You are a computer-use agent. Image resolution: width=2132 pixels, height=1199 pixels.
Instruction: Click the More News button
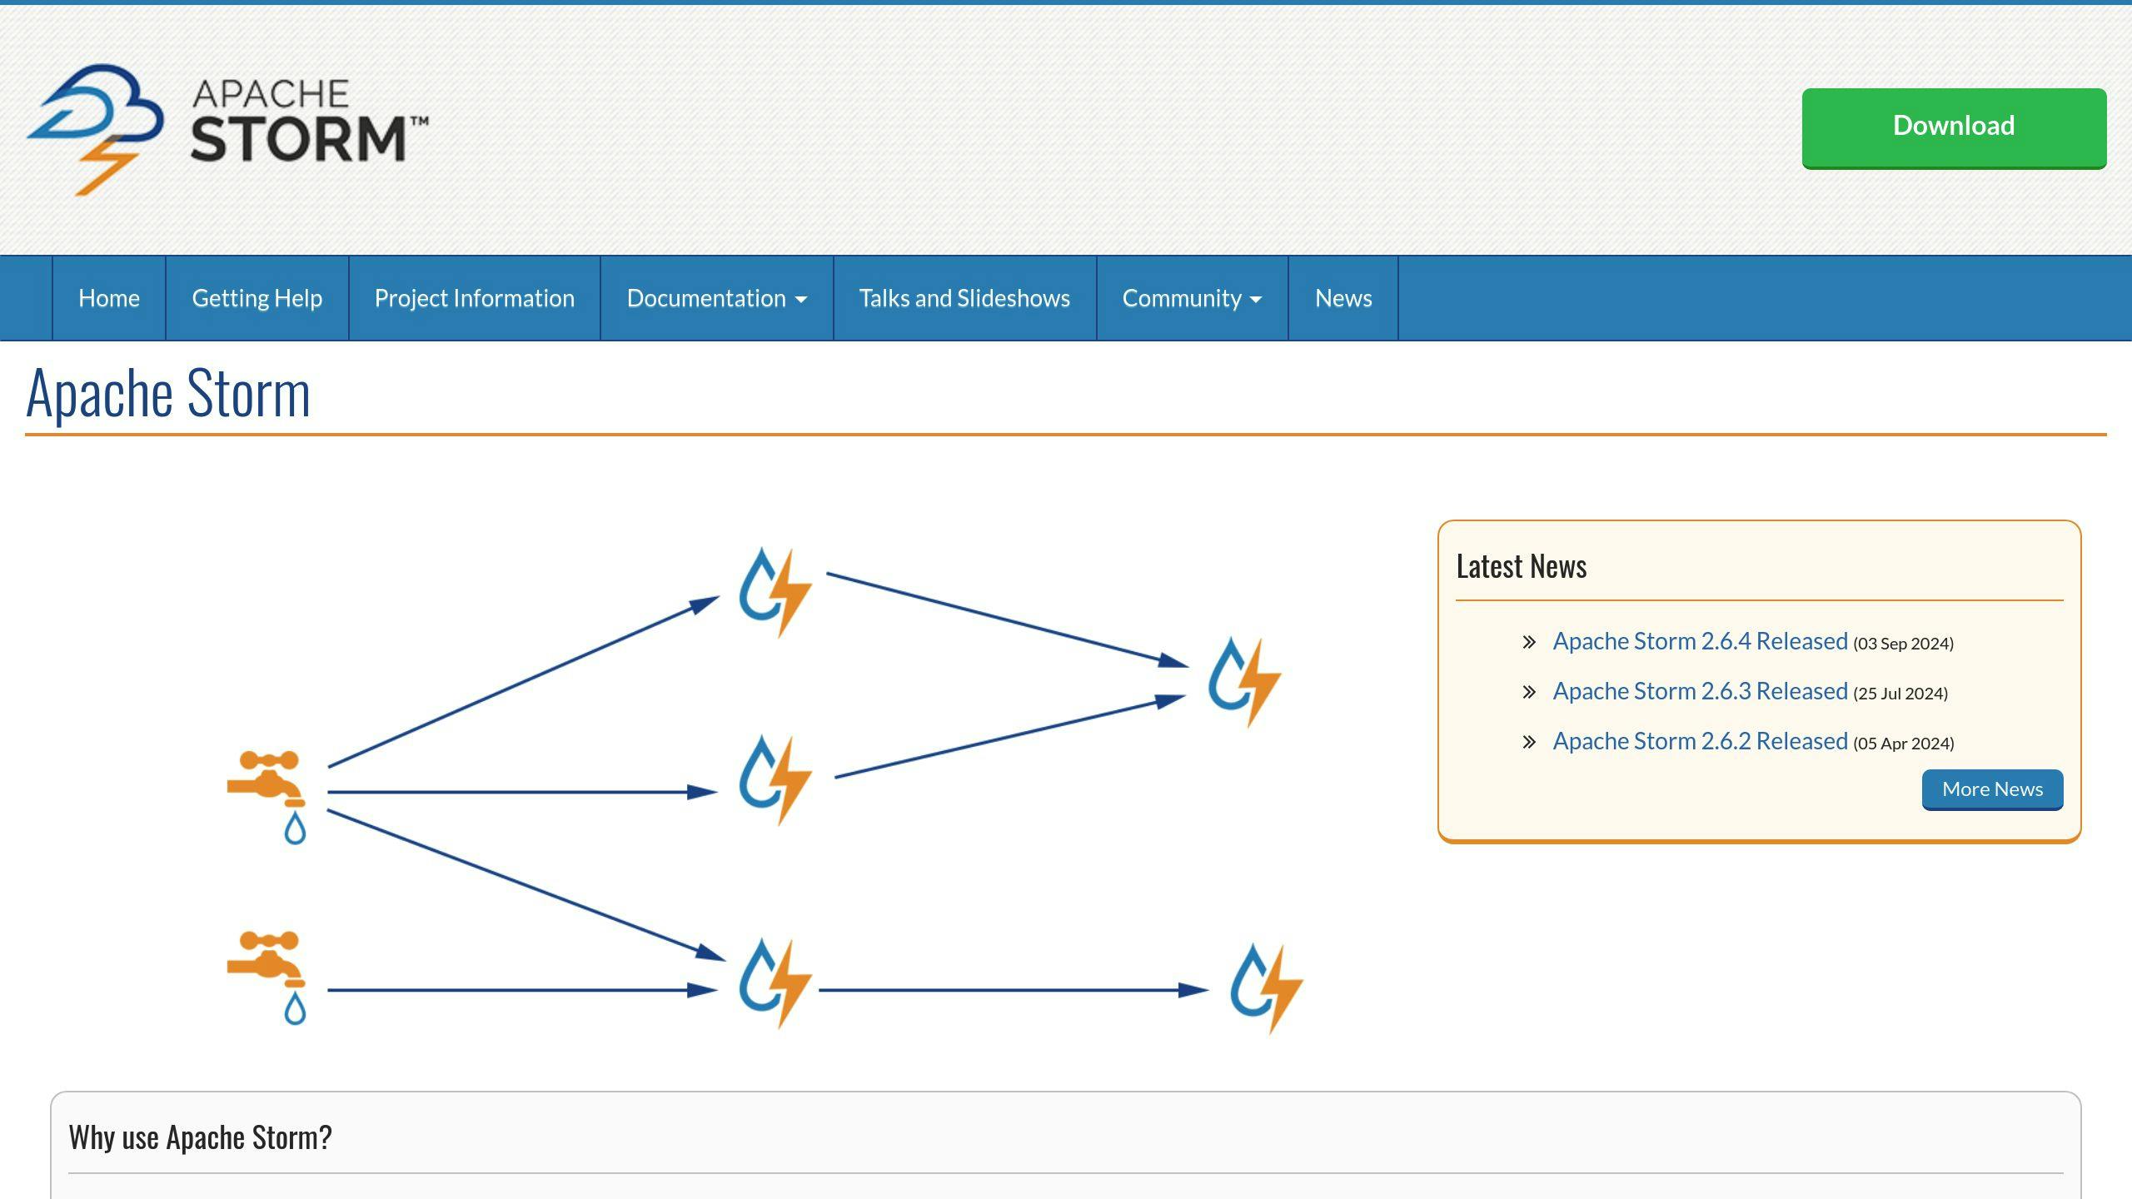tap(1992, 789)
